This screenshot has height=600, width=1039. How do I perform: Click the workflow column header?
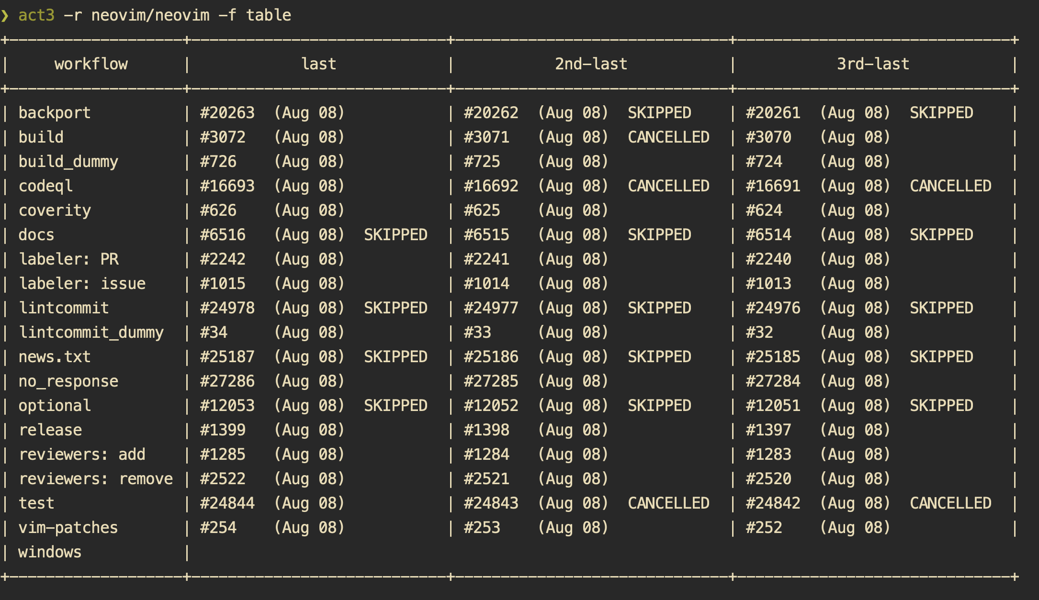coord(91,64)
